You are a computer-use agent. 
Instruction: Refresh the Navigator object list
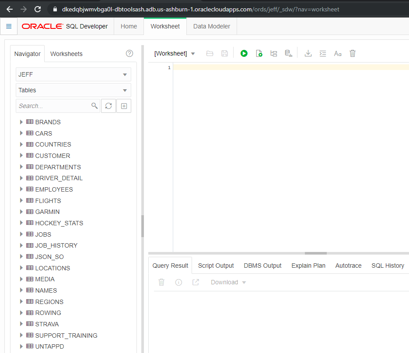(x=108, y=106)
